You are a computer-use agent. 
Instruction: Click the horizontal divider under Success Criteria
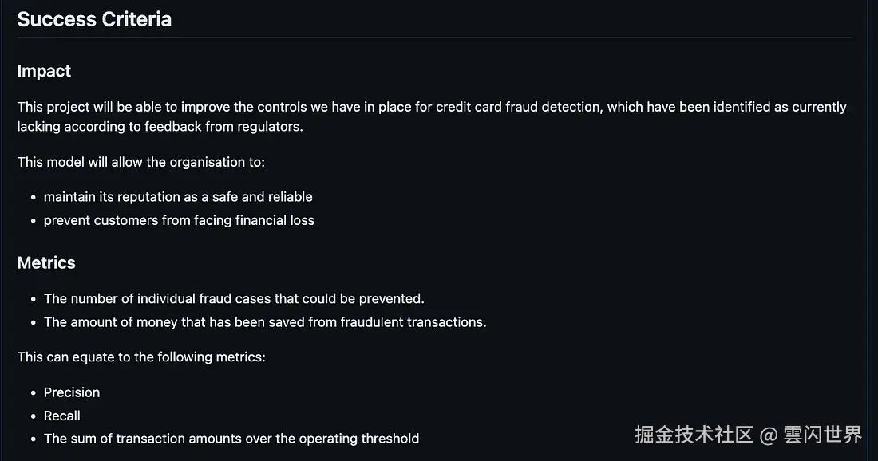point(434,37)
